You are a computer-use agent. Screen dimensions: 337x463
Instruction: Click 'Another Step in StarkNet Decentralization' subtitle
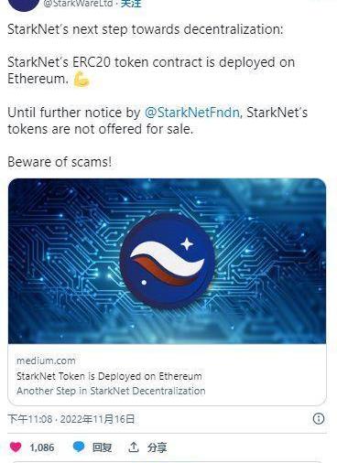111,391
